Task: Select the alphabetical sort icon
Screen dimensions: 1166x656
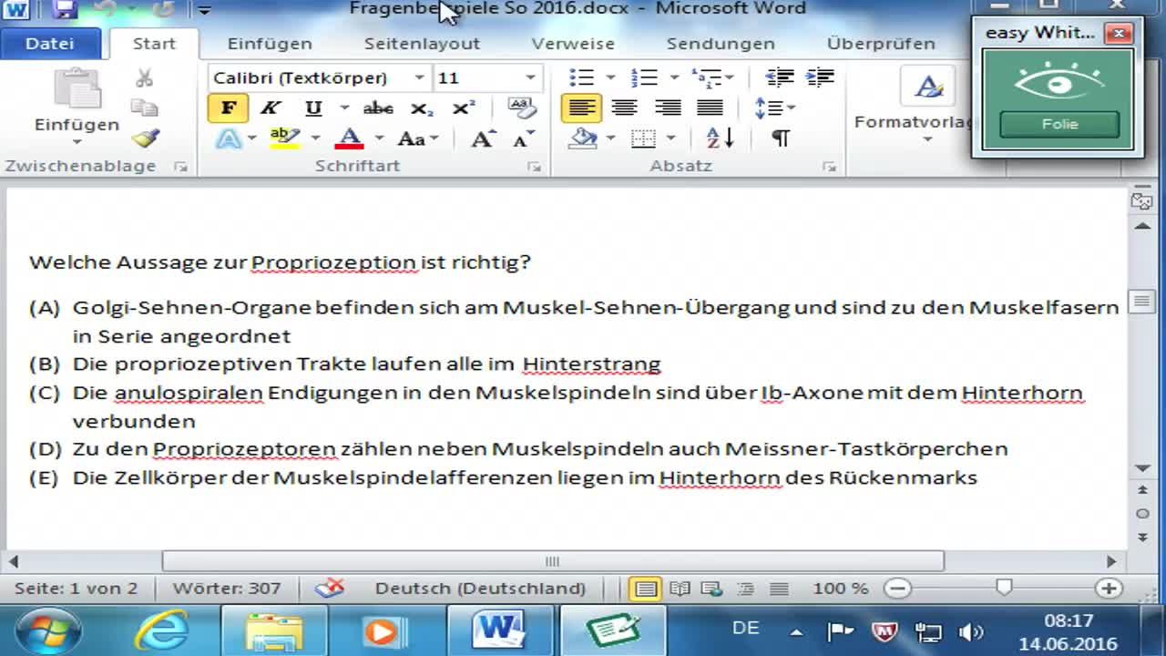Action: click(716, 138)
